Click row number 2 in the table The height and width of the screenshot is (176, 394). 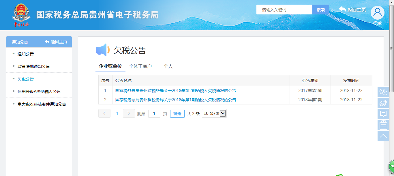pos(105,100)
